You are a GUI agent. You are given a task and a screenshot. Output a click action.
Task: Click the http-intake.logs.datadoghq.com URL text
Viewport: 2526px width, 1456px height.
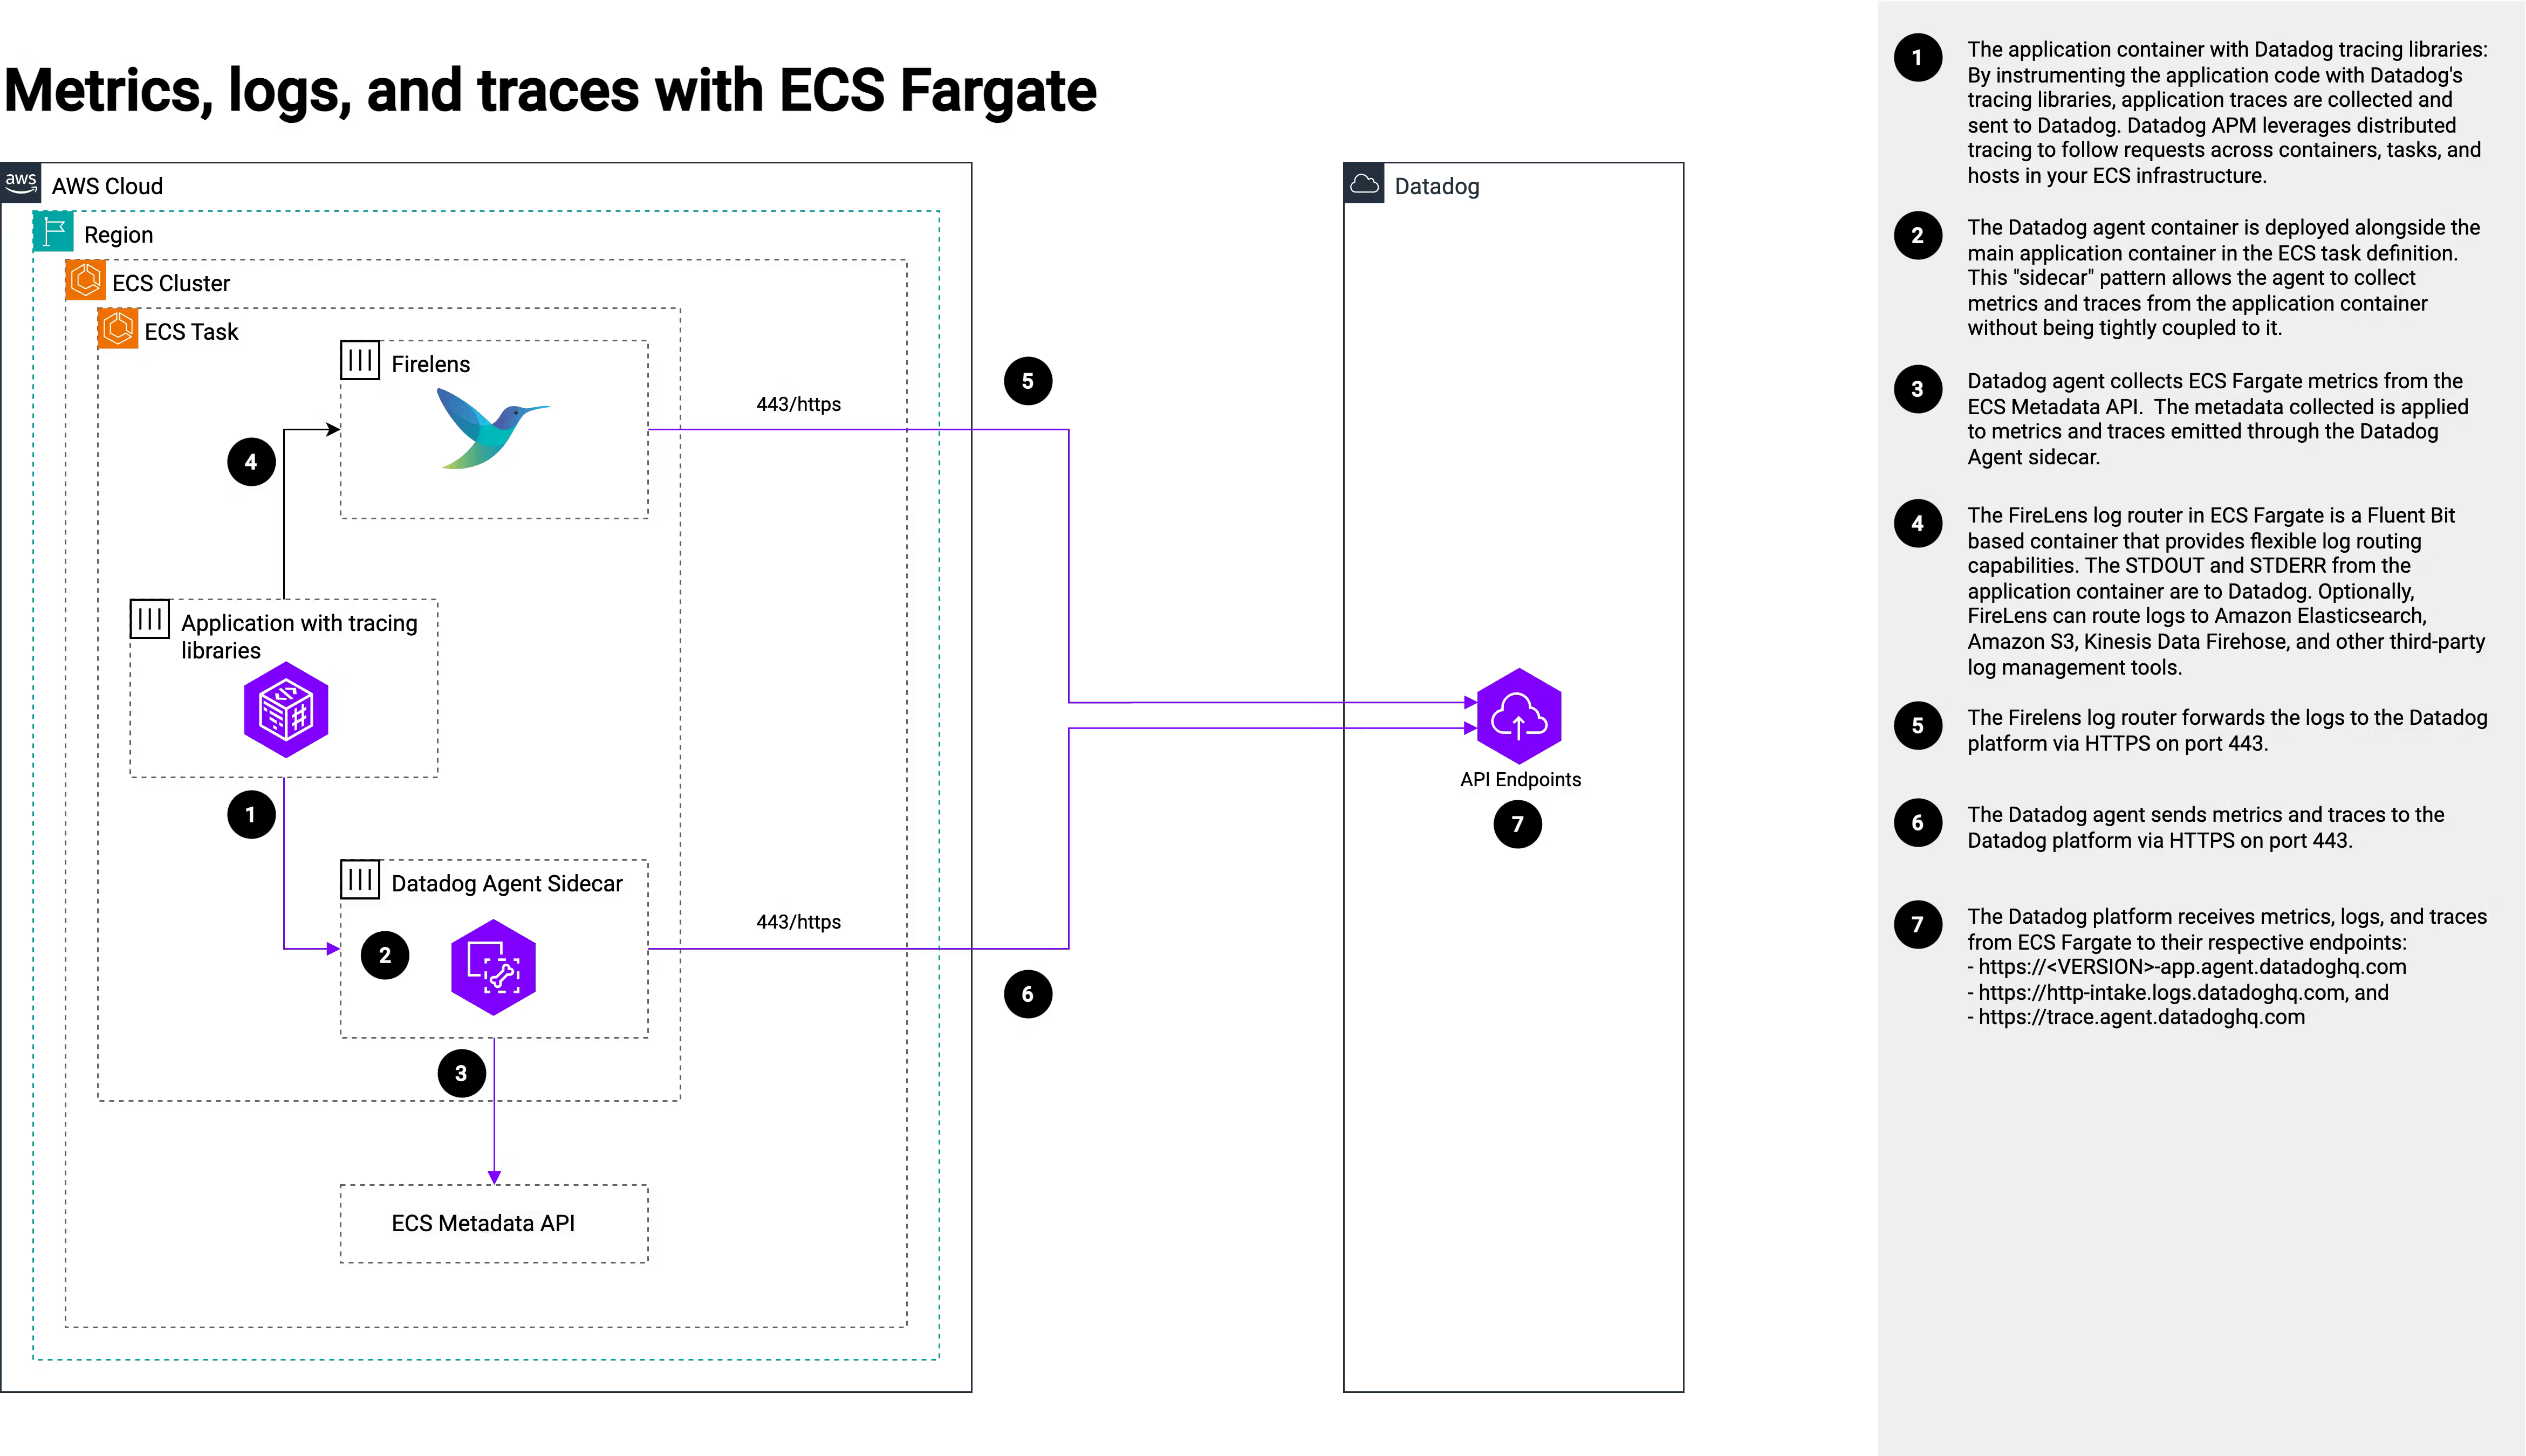coord(2161,992)
